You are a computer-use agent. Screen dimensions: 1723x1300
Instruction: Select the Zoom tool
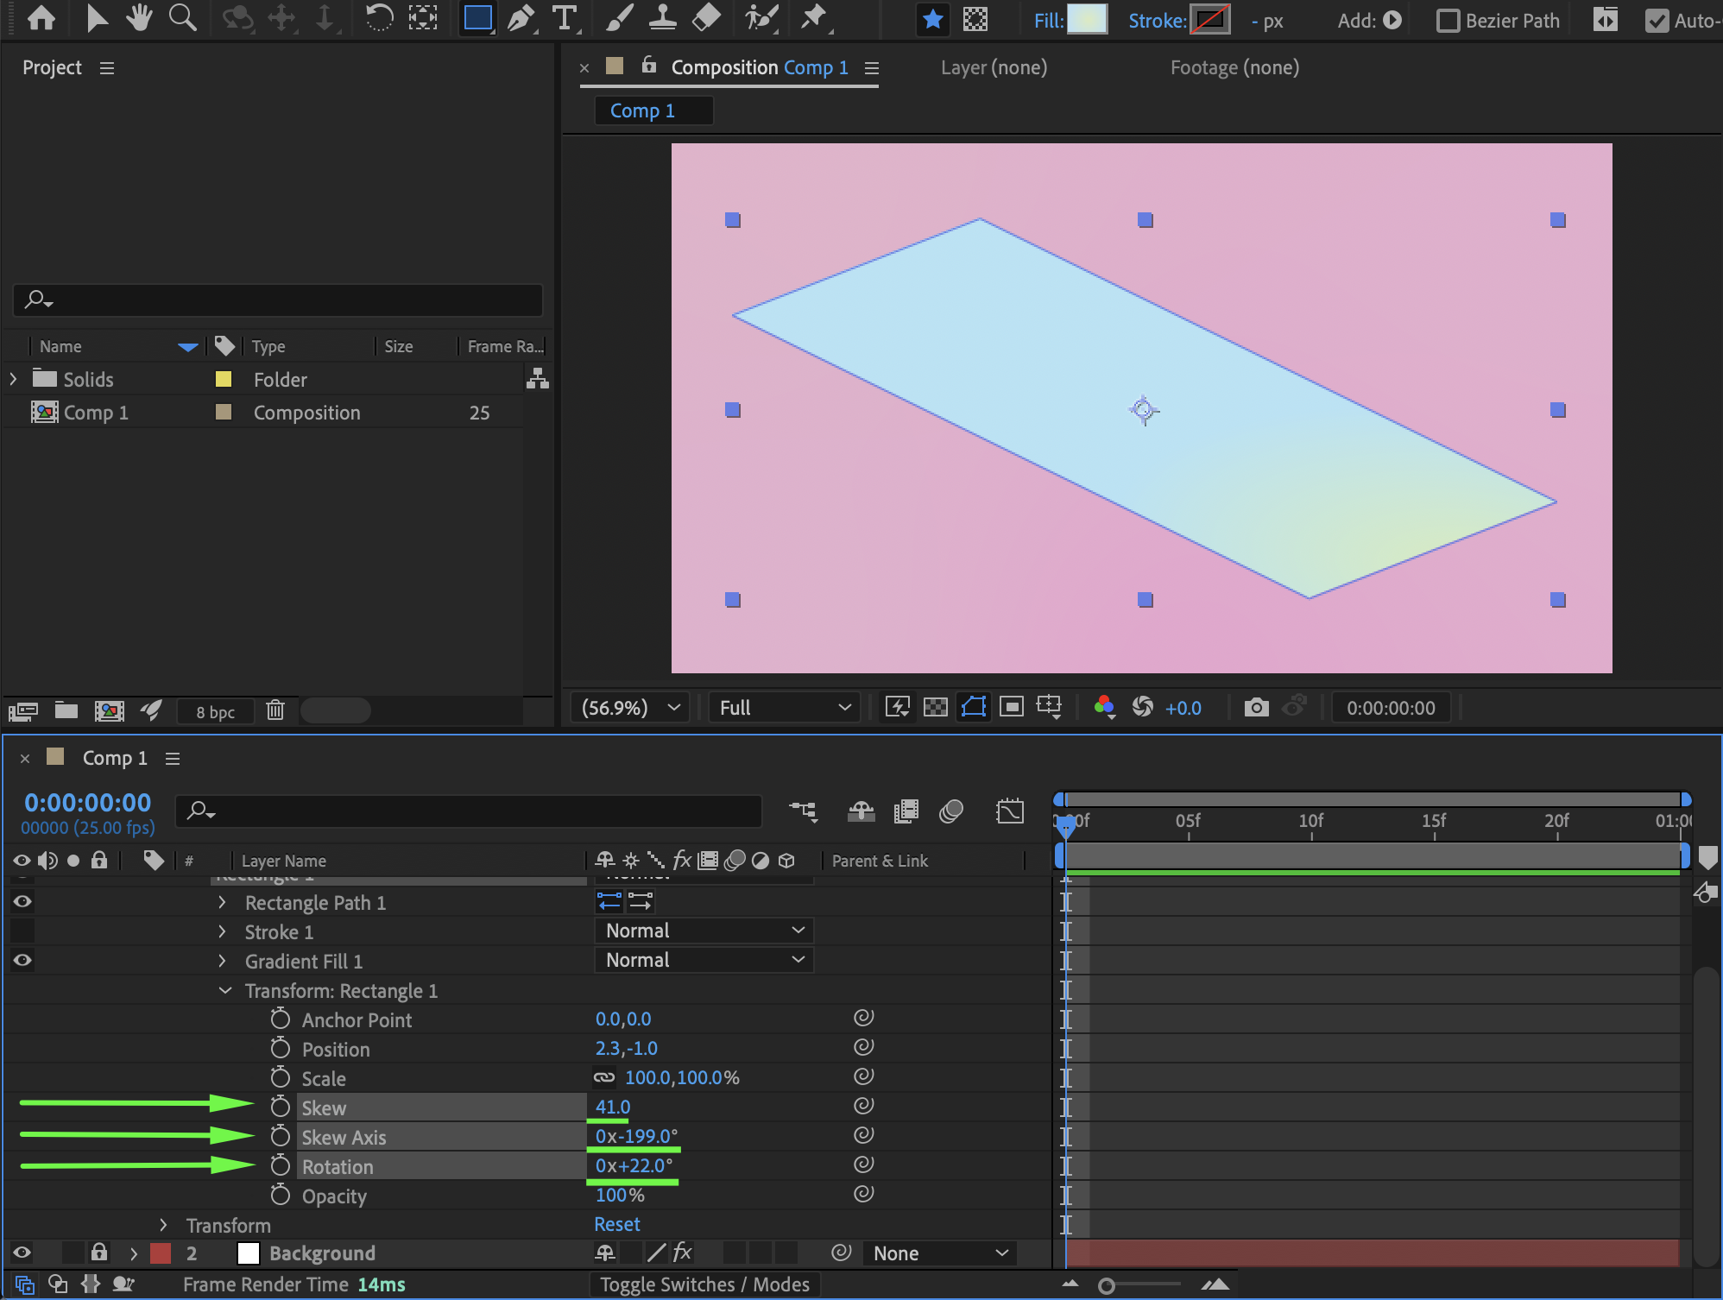(181, 18)
